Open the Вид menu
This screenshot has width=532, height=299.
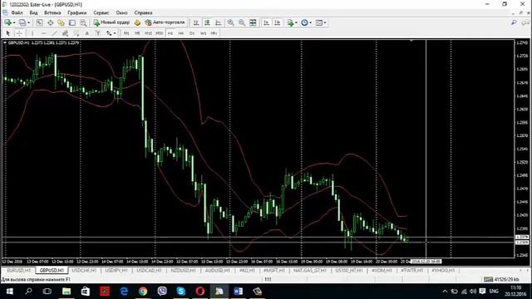point(33,12)
